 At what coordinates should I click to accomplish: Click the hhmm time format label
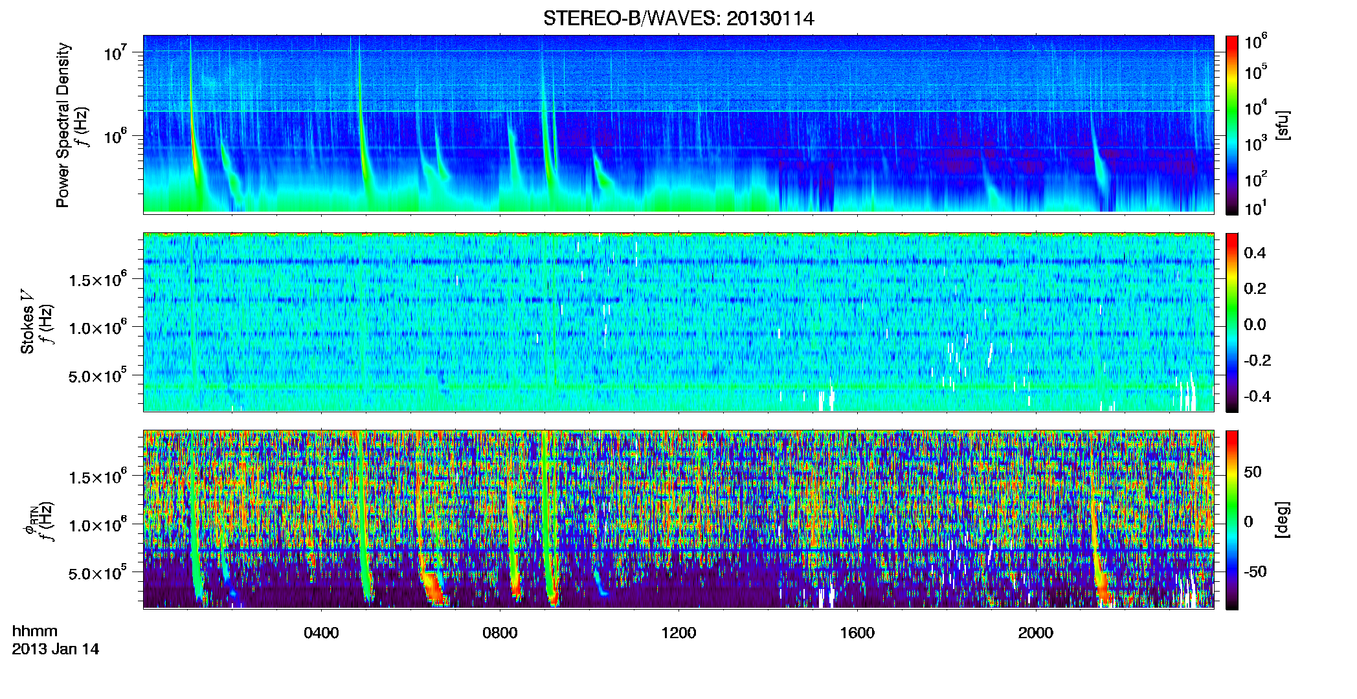click(35, 632)
